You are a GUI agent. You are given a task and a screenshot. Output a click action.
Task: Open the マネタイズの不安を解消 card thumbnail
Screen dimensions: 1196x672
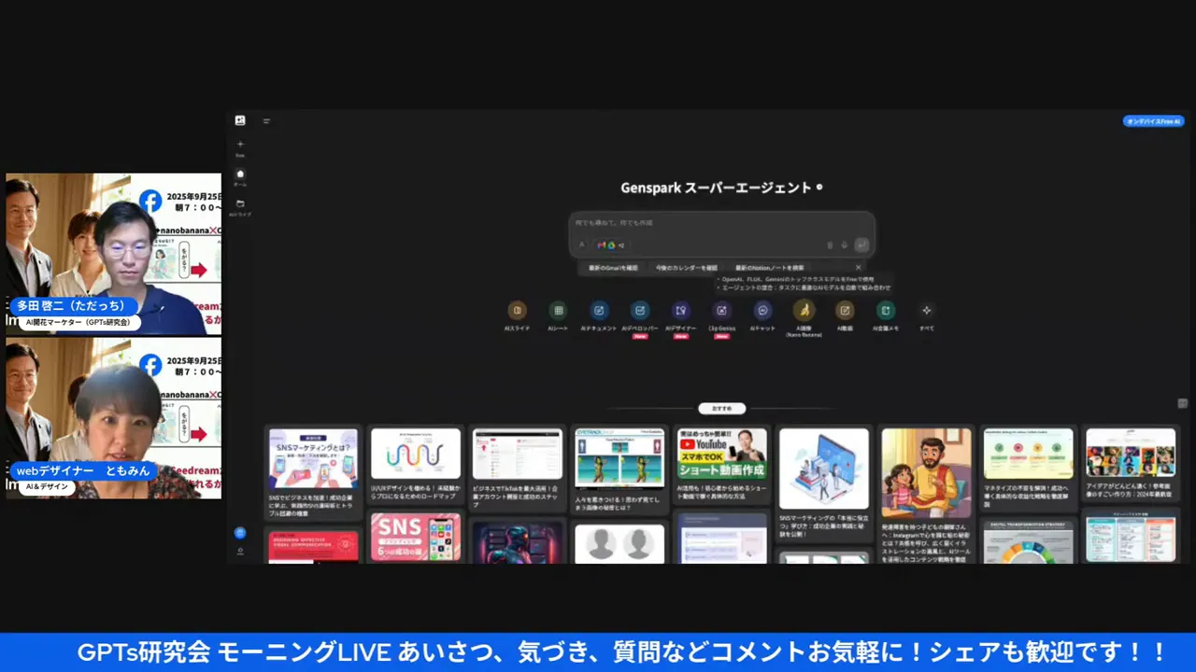coord(1029,454)
